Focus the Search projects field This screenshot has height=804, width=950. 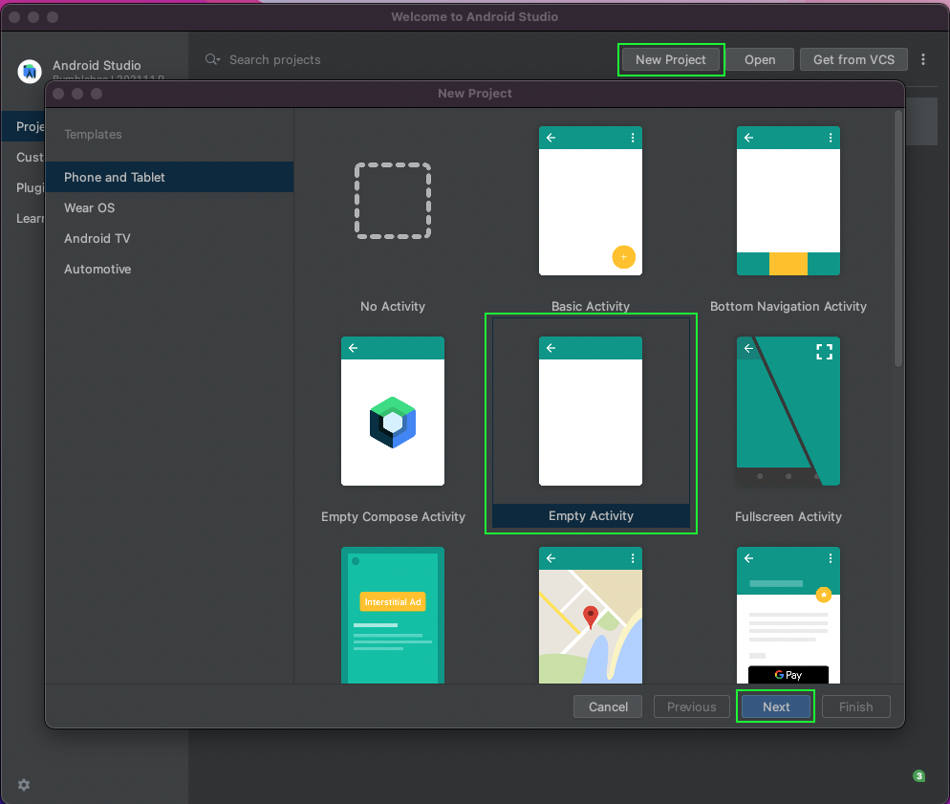click(x=274, y=59)
